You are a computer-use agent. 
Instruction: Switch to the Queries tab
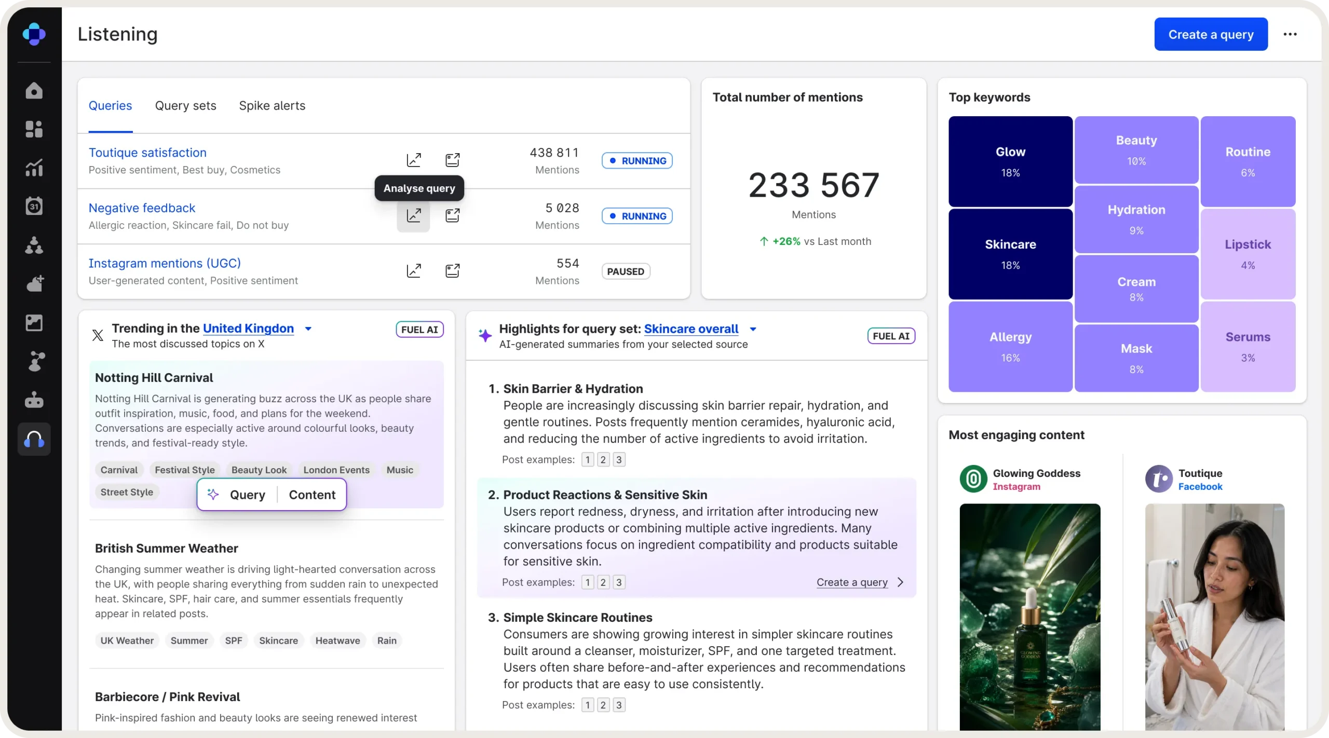point(111,106)
